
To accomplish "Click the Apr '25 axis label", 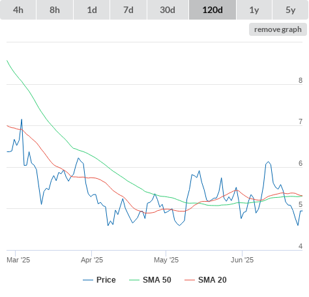I will (x=92, y=260).
